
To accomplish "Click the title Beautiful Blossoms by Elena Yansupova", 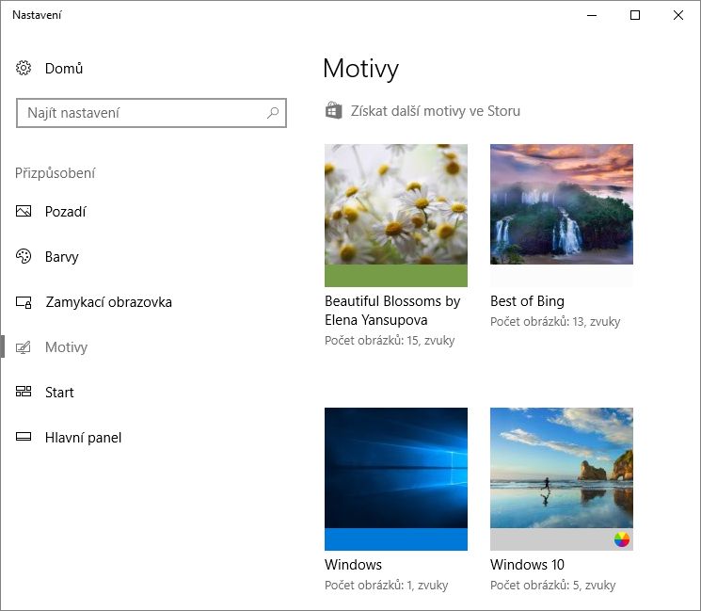I will pos(392,311).
